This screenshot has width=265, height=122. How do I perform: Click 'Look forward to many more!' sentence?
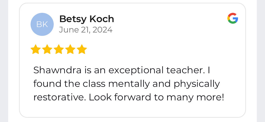tap(156, 97)
